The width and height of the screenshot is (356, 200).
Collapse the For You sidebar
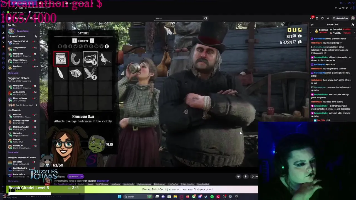point(36,25)
